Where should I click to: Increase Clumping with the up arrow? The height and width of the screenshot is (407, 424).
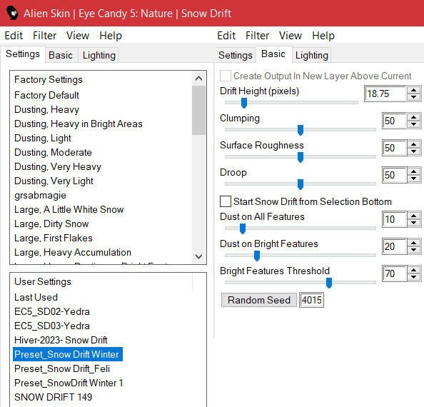[x=413, y=117]
